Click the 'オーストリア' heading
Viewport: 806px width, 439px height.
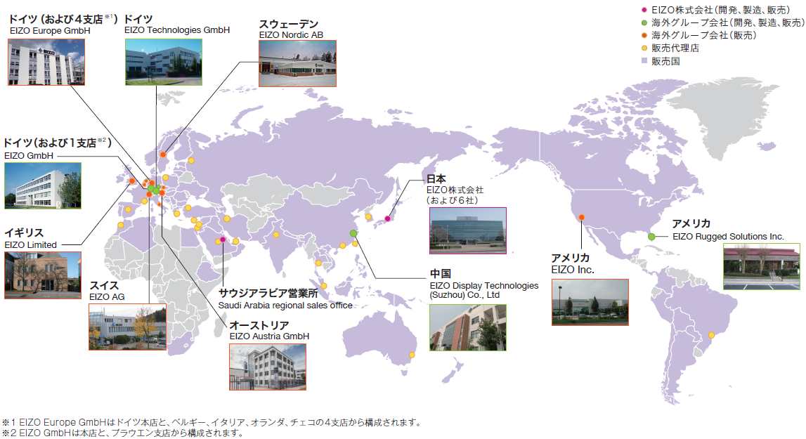pyautogui.click(x=259, y=325)
